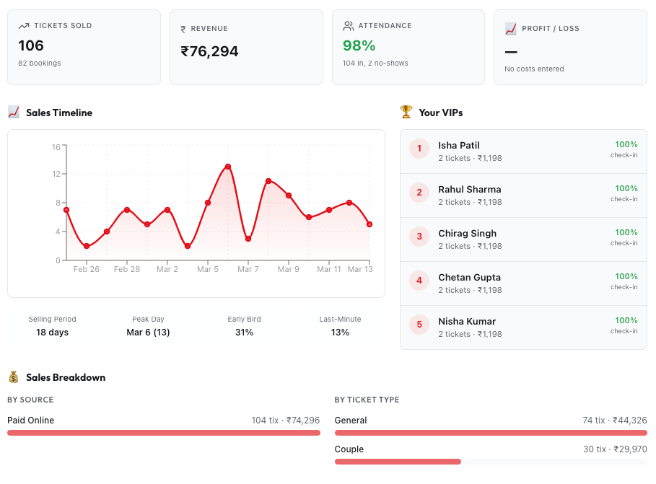Select the Revenue rupee icon
The image size is (656, 484).
184,29
